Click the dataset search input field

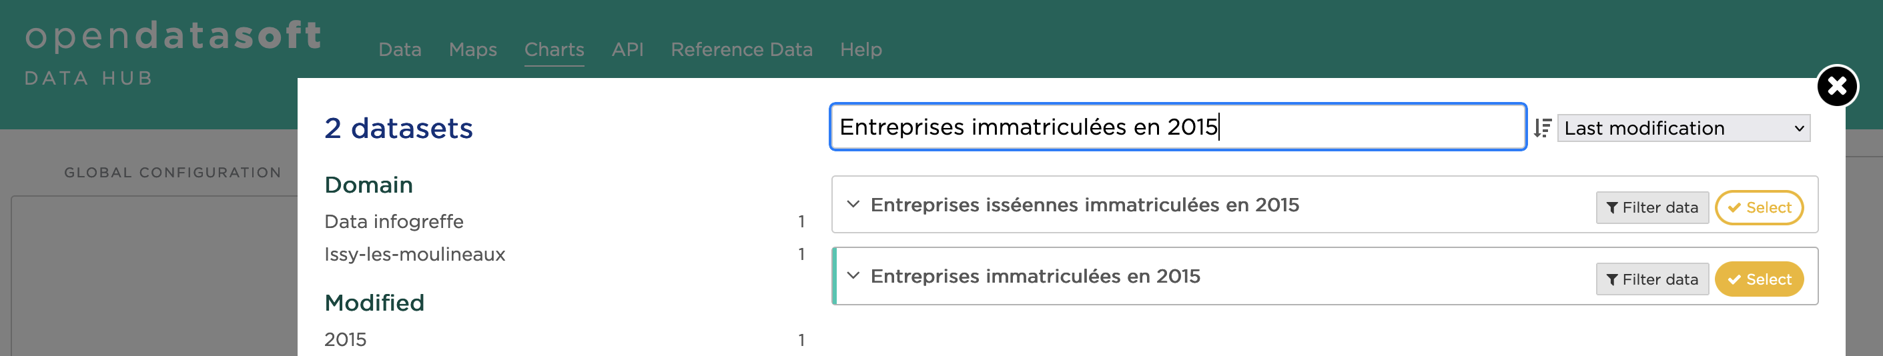(1177, 127)
